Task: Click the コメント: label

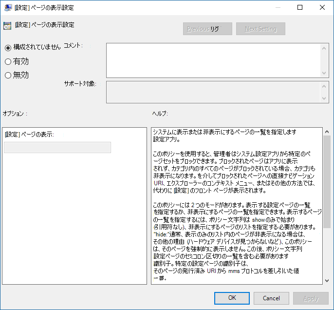Action: (x=73, y=45)
